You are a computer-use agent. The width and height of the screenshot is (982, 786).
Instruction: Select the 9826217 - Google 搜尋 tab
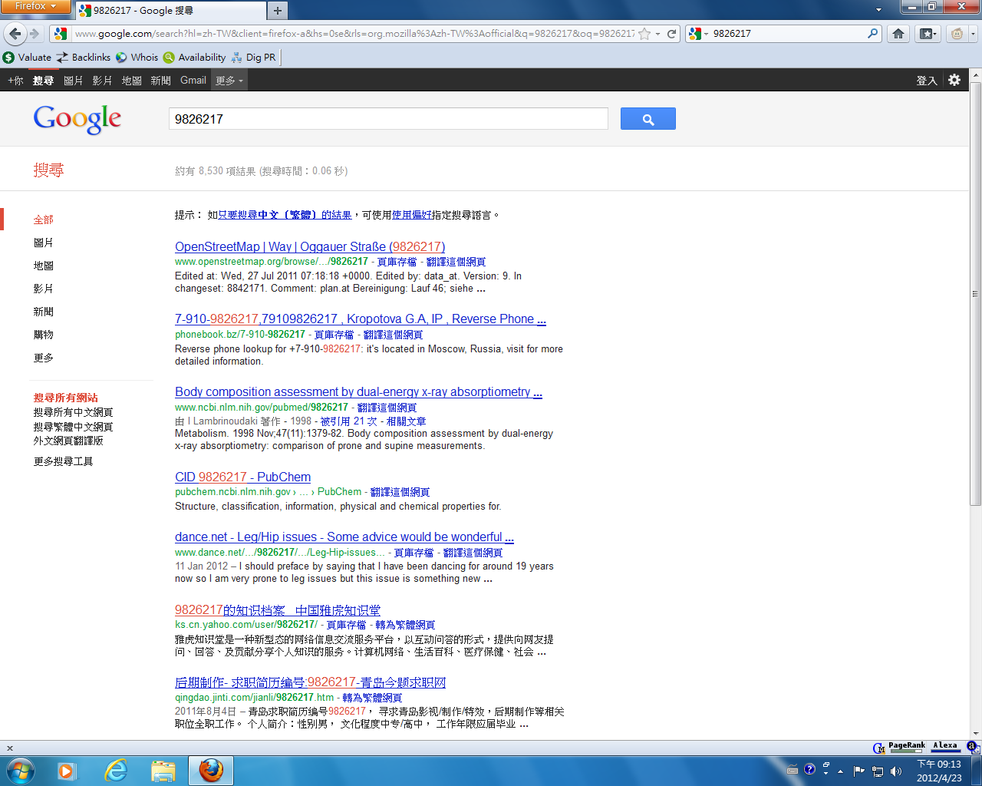coord(169,11)
